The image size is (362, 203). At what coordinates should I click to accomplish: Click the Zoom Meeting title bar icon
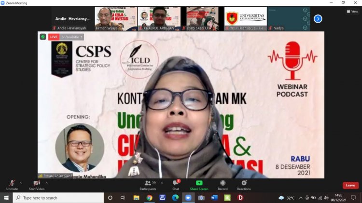2,3
